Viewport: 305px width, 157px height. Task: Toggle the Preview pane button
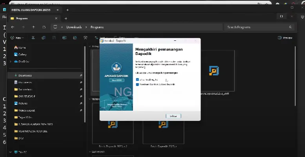285,38
